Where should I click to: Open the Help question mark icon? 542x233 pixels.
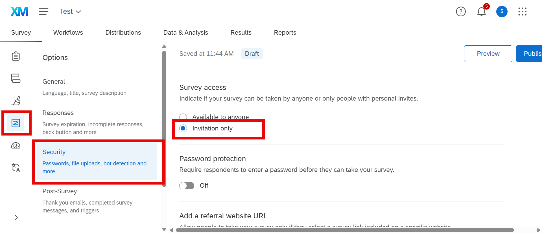[x=461, y=12]
